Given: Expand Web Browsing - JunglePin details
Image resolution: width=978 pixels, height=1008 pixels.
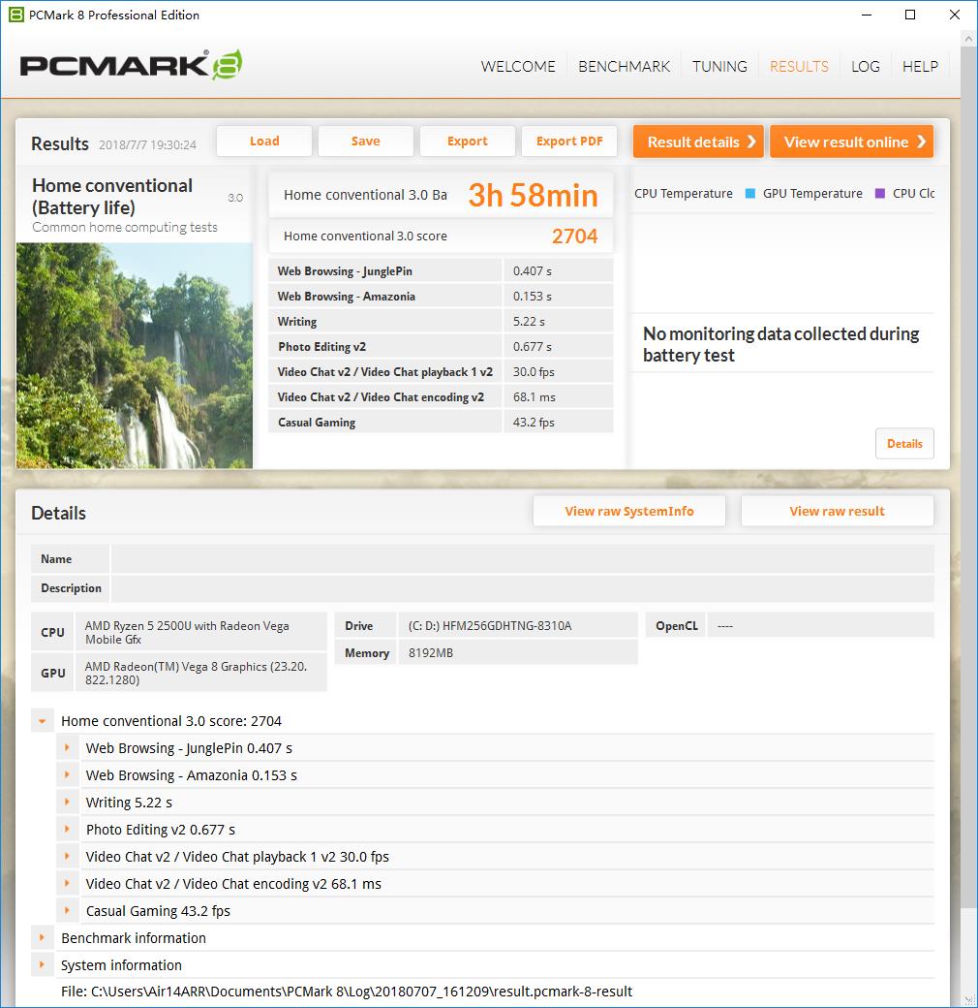Looking at the screenshot, I should coord(68,748).
